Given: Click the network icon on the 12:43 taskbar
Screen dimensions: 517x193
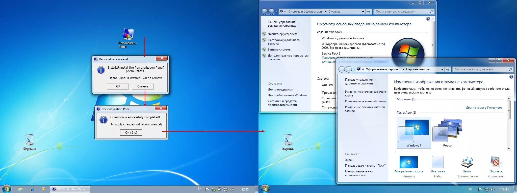Looking at the screenshot, I should (486, 189).
